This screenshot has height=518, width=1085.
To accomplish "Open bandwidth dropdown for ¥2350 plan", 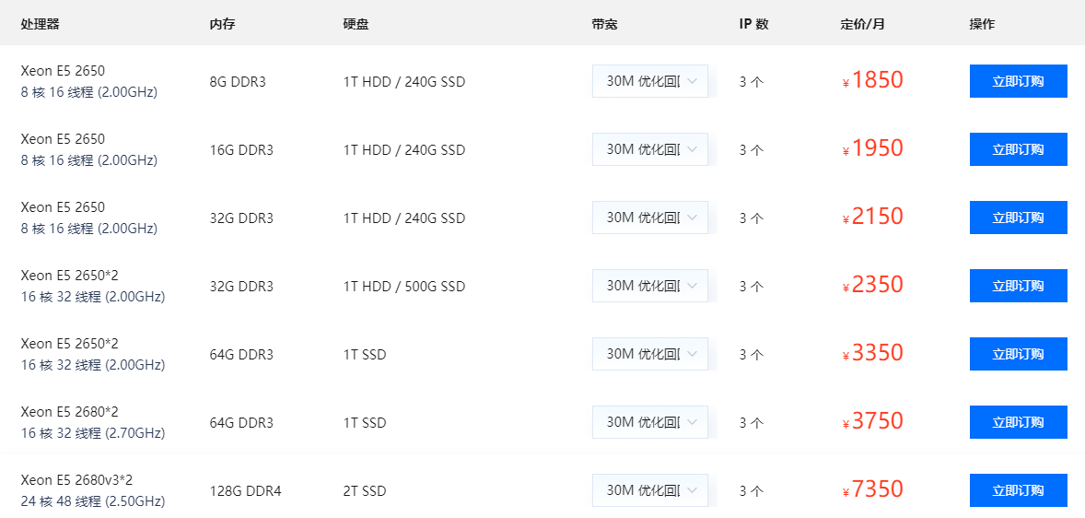I will [649, 286].
